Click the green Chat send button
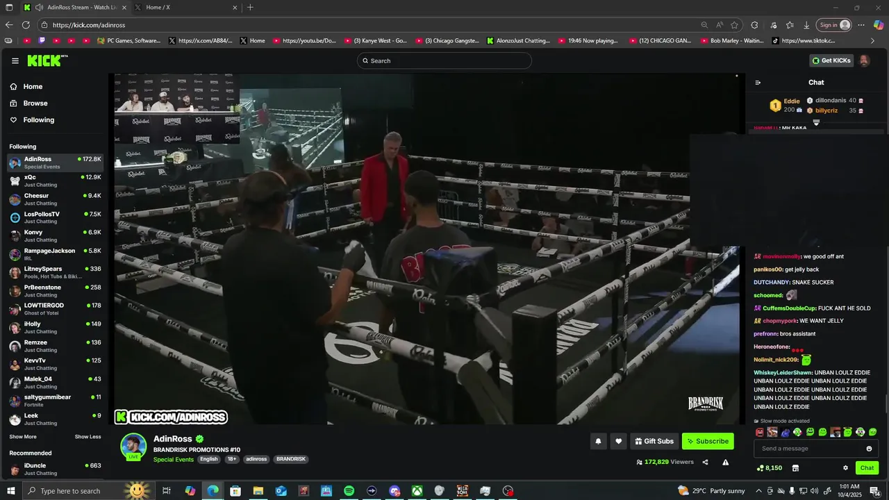The image size is (889, 500). click(x=867, y=468)
